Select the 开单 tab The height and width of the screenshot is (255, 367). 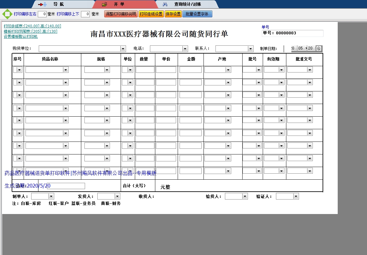pos(119,4)
